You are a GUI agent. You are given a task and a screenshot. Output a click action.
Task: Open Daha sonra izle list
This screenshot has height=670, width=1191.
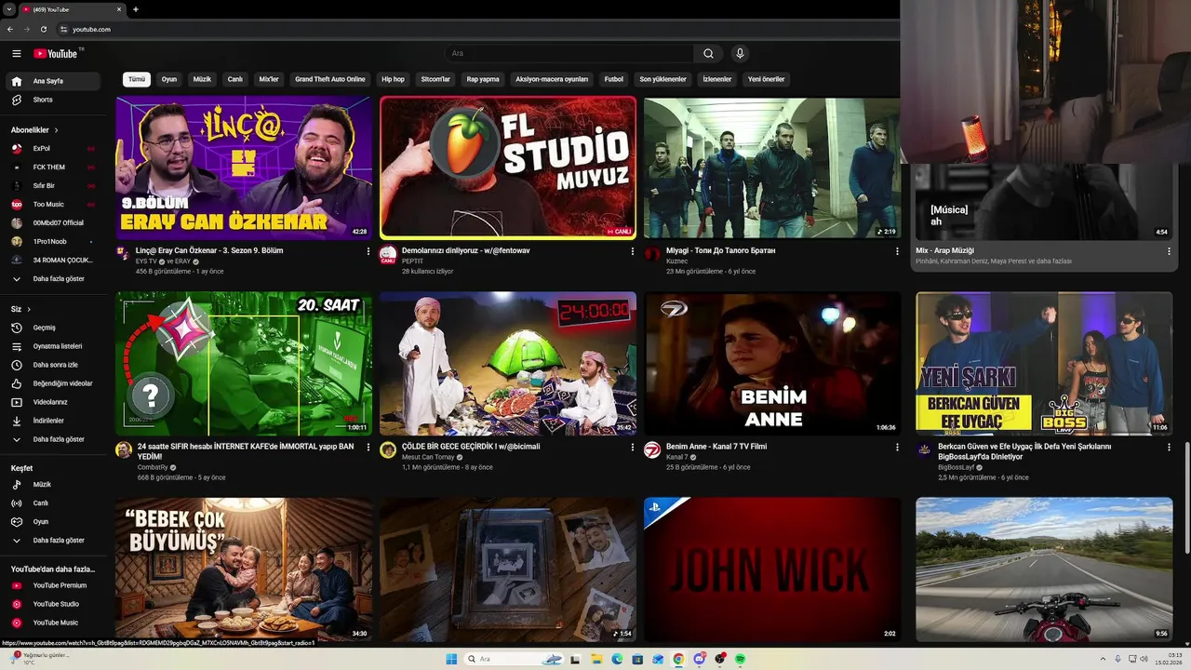[53, 365]
